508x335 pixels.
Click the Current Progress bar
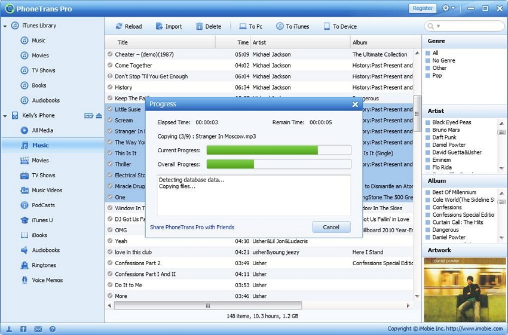click(279, 150)
